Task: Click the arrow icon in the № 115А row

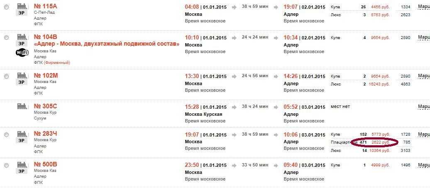Action: (x=234, y=7)
